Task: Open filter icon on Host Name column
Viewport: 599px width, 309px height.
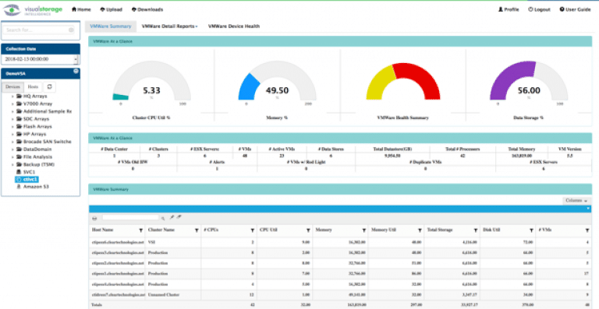Action: (141, 230)
